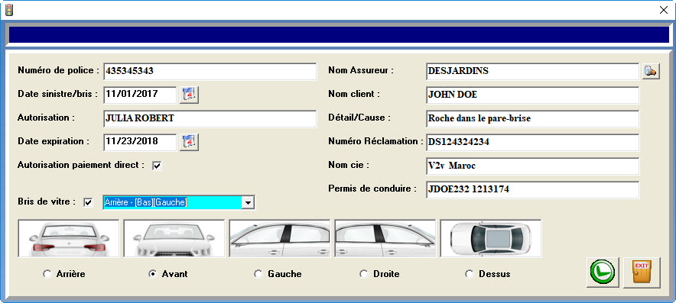Image resolution: width=676 pixels, height=303 pixels.
Task: Toggle the Bris de vitre checkbox
Action: [88, 202]
